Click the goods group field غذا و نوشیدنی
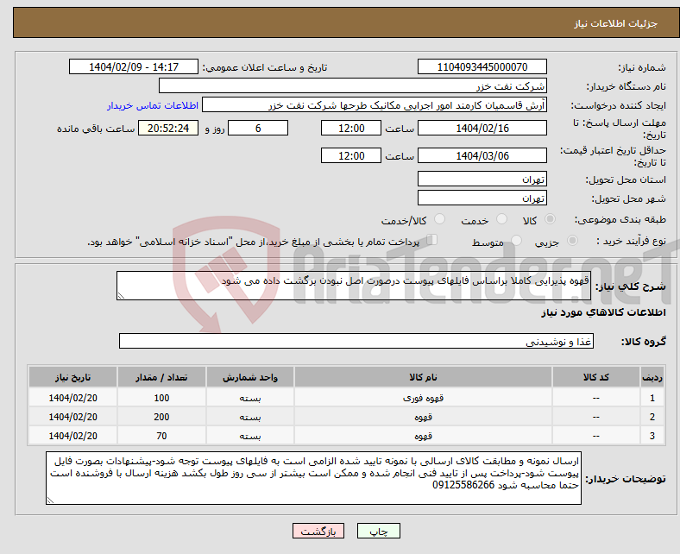Image resolution: width=680 pixels, height=554 pixels. (x=356, y=341)
